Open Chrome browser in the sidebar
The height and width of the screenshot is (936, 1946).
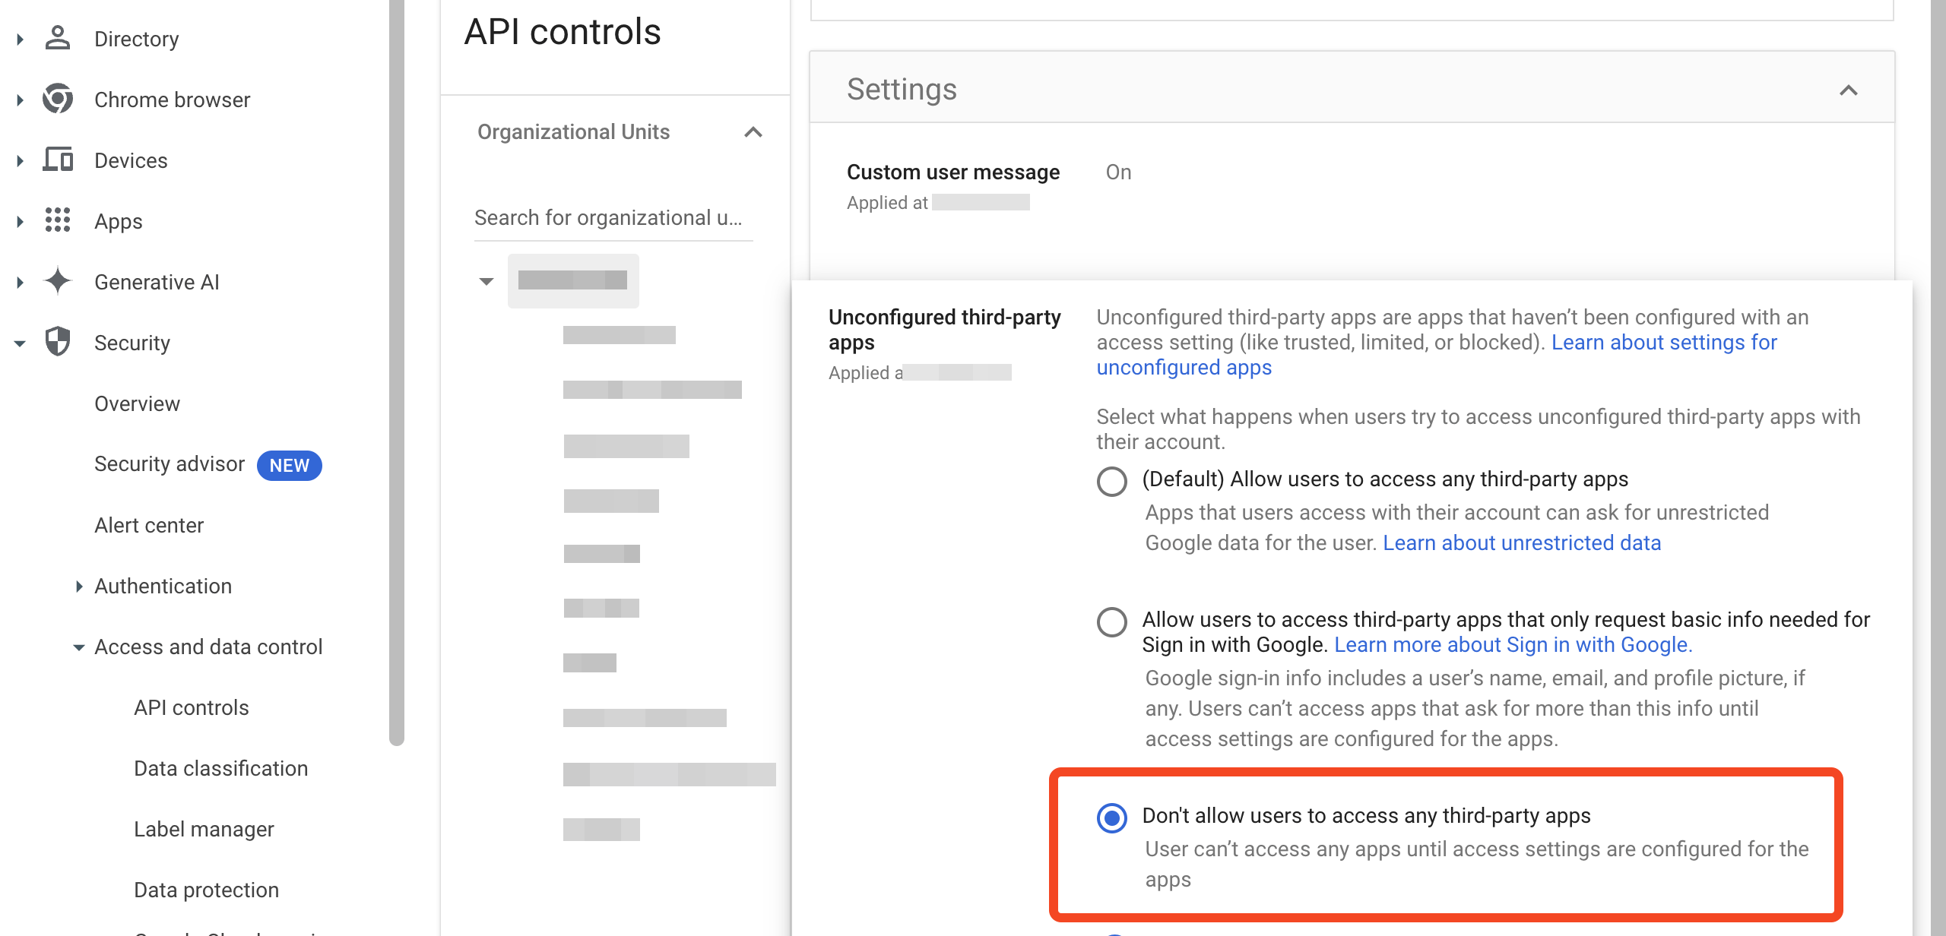click(173, 100)
